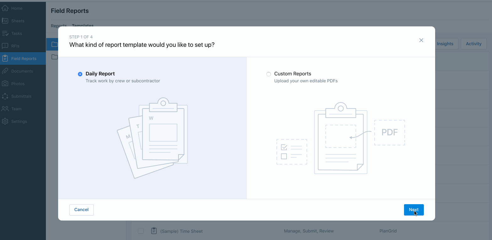
Task: Go to Tasks in the sidebar
Action: 23,33
